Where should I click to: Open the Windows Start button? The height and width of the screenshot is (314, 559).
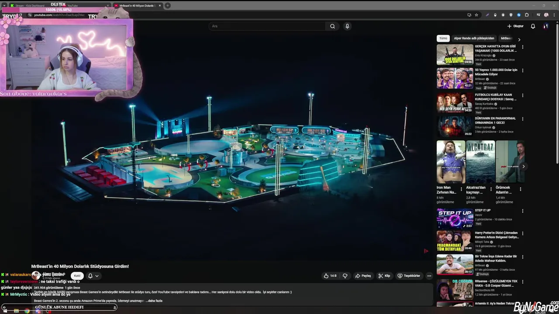5,311
